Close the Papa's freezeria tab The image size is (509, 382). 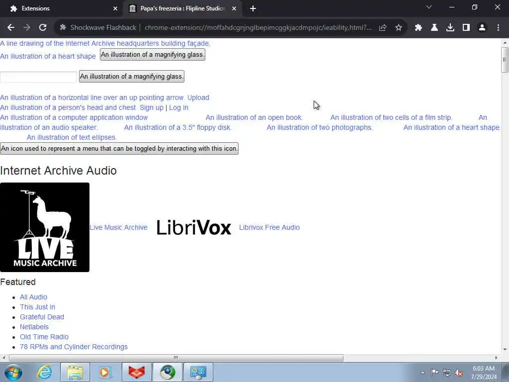pos(234,9)
